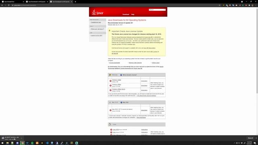Open Instructions for Windows Offline

tap(144, 85)
